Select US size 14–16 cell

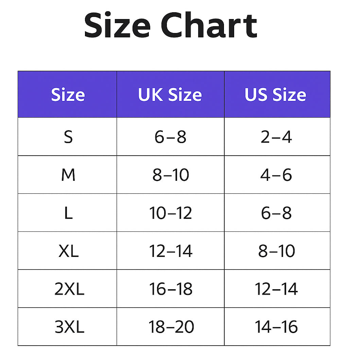click(276, 327)
